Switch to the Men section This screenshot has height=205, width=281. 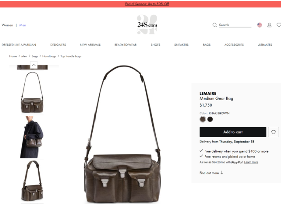23,25
